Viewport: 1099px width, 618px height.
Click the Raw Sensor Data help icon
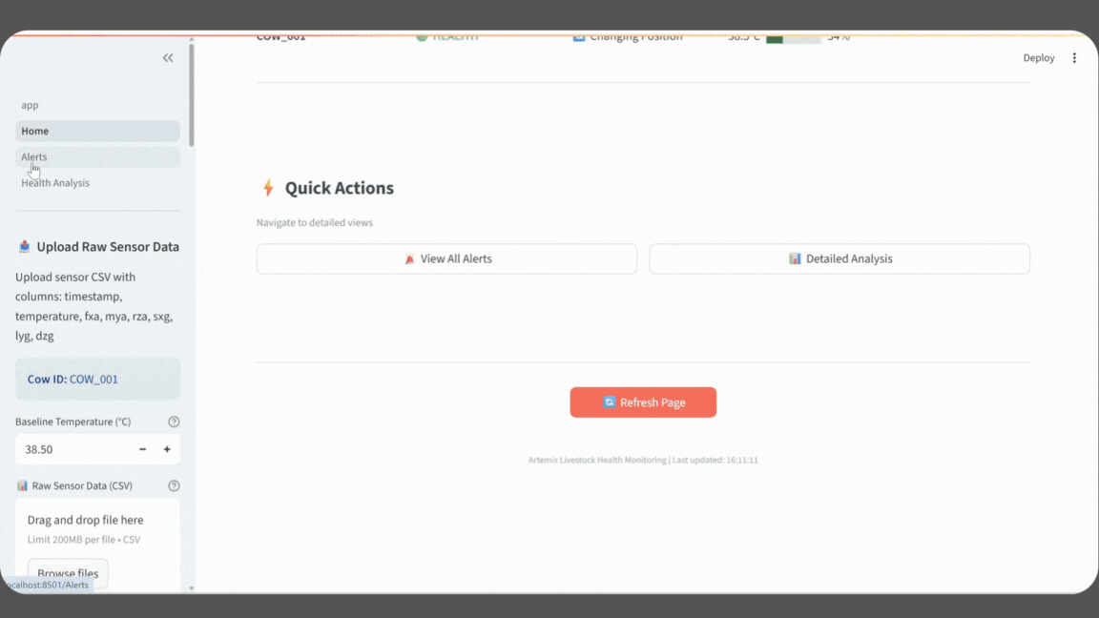click(174, 485)
